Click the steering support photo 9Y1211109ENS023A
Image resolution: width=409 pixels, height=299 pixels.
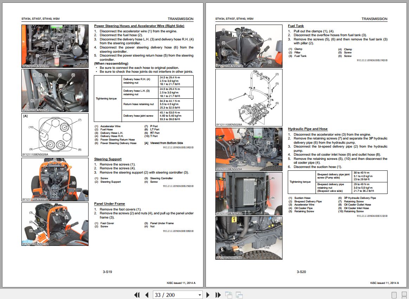55,180
